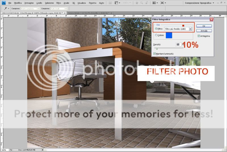The height and width of the screenshot is (152, 227).
Task: Open the View Extras icon menu
Action: pos(116,3)
